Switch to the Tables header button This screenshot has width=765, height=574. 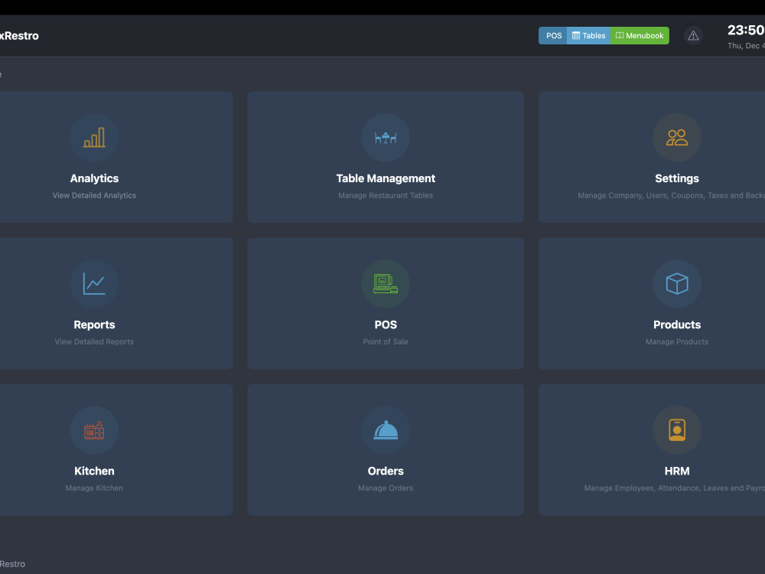tap(588, 36)
